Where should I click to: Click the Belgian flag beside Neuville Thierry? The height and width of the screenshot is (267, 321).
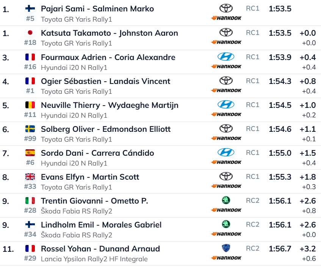pos(30,105)
